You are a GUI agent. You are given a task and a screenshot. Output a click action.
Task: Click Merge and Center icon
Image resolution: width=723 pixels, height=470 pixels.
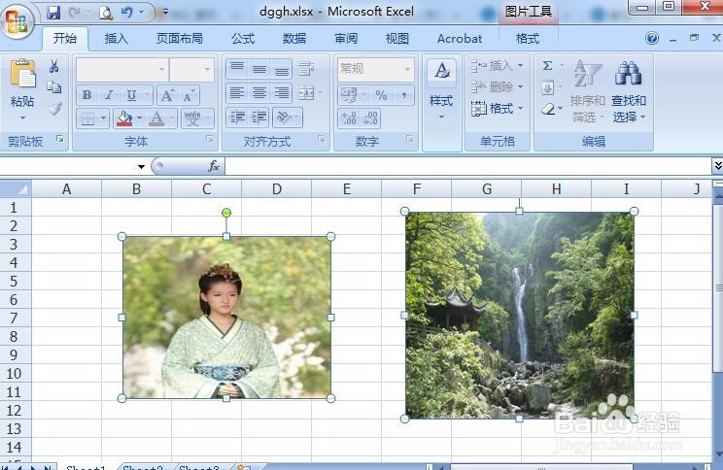point(306,93)
